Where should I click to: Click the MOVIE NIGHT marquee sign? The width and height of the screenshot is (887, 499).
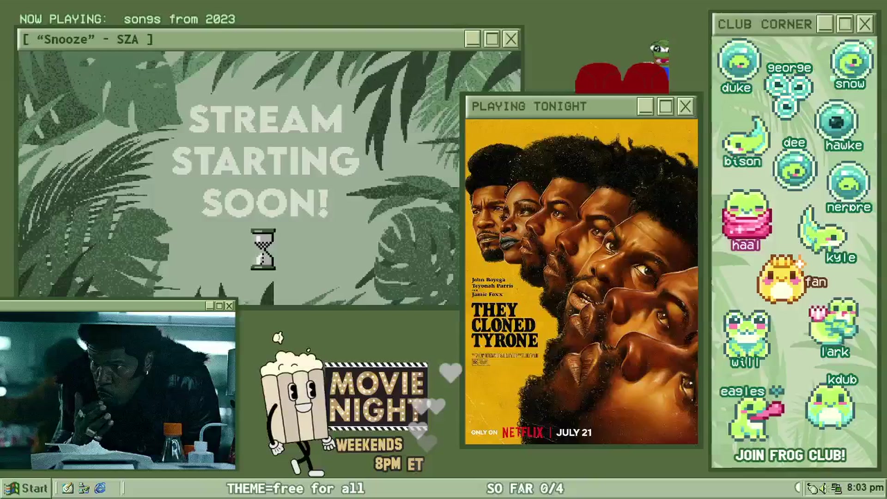[x=376, y=396]
